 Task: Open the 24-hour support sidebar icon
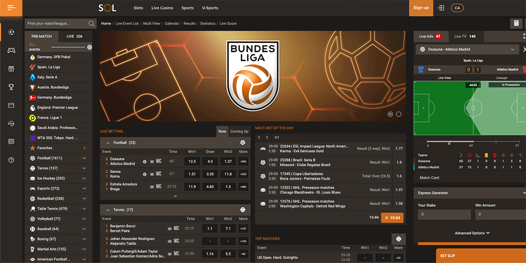point(11,124)
